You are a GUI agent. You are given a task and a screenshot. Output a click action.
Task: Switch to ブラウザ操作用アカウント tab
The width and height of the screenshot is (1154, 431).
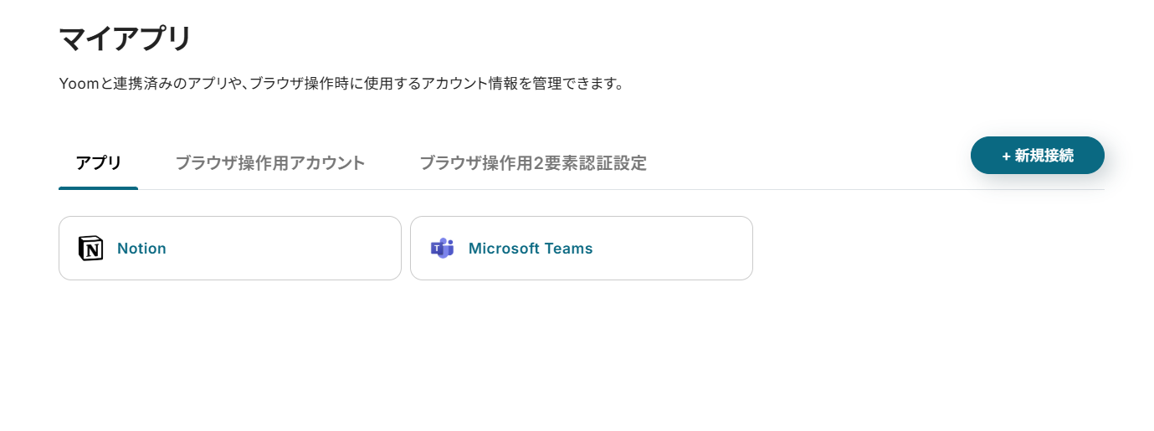pos(270,162)
